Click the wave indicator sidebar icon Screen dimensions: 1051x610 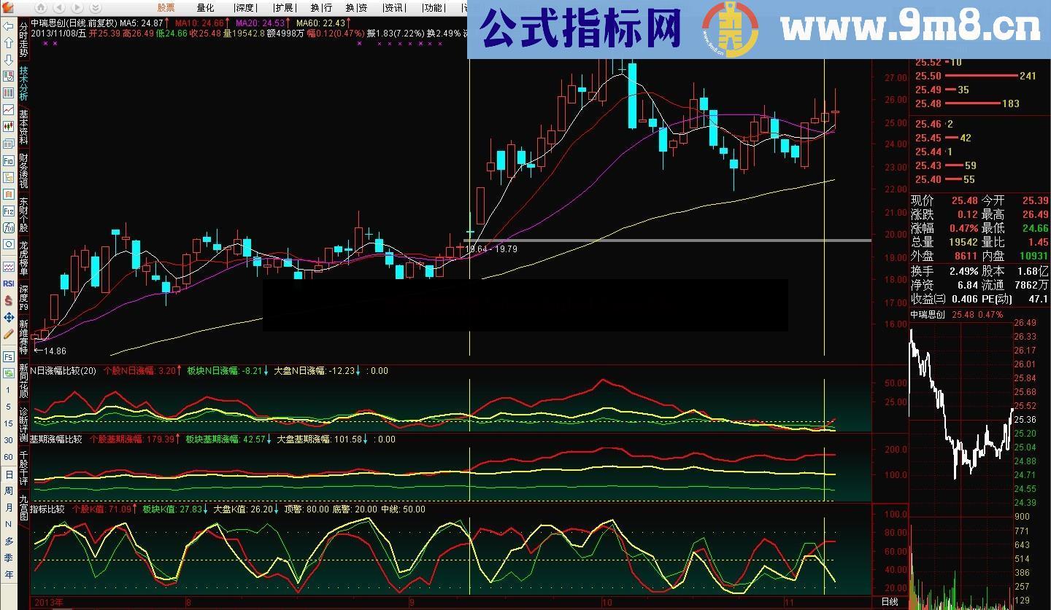(x=8, y=267)
